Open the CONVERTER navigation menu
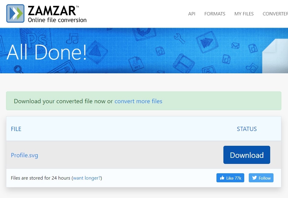This screenshot has height=198, width=288. tap(275, 14)
